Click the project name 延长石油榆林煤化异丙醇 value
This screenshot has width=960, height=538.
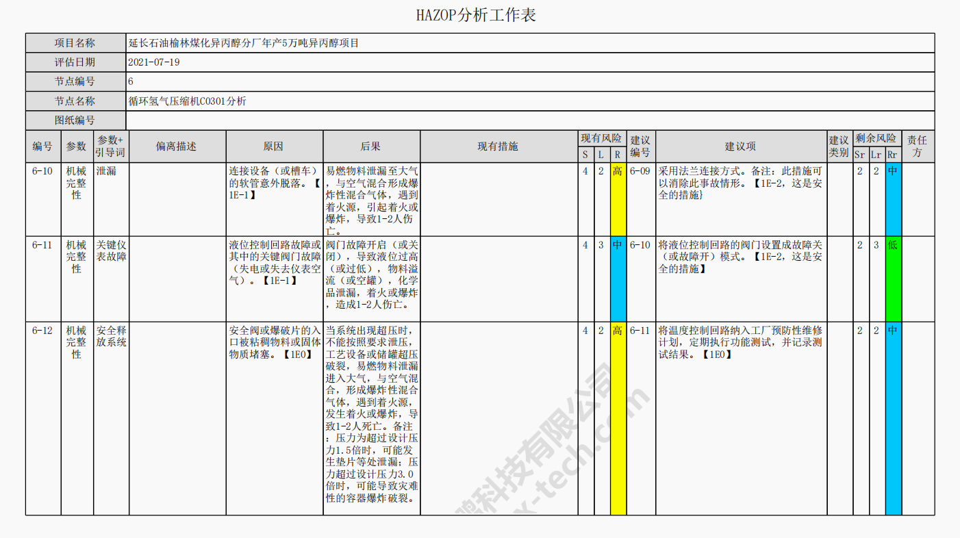coord(244,43)
